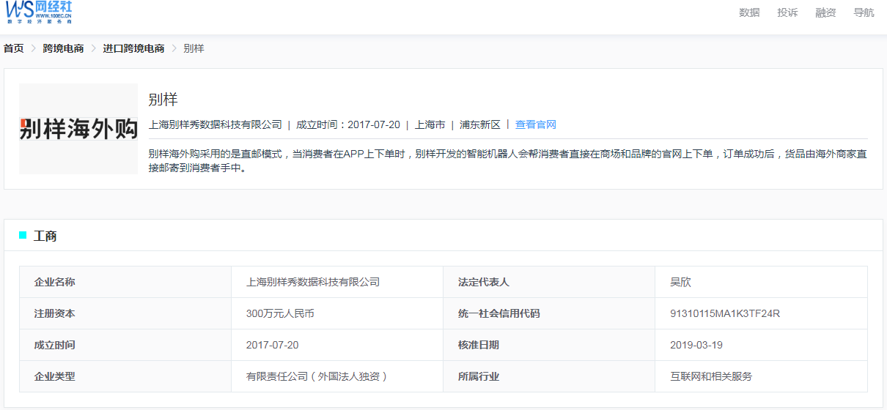Go to 首页 breadcrumb
The height and width of the screenshot is (410, 887).
(14, 48)
